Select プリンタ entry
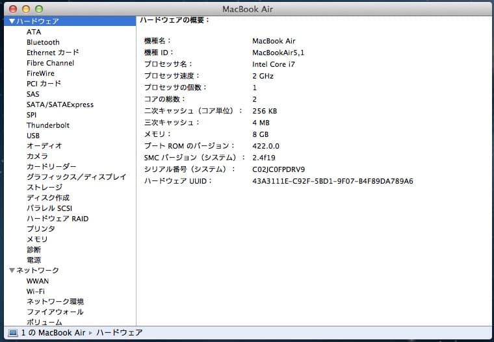This screenshot has width=494, height=342. pos(41,228)
